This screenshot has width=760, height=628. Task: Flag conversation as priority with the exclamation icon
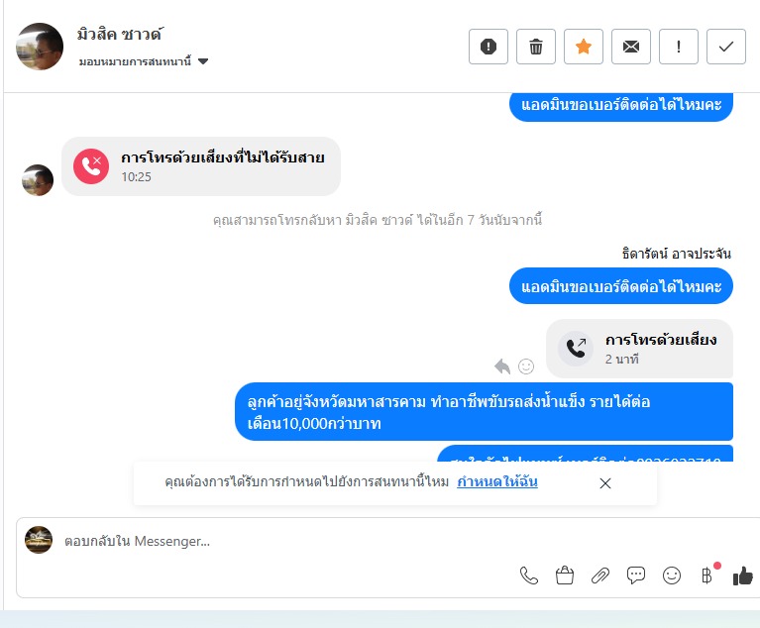678,47
